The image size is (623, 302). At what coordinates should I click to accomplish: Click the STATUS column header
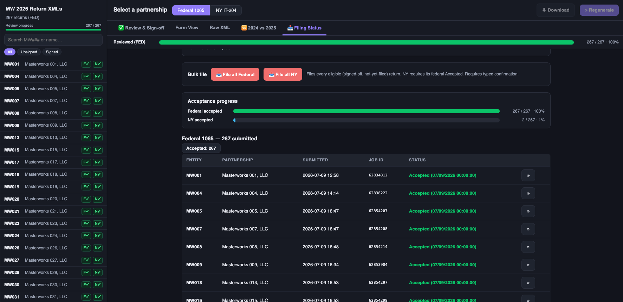coord(417,160)
